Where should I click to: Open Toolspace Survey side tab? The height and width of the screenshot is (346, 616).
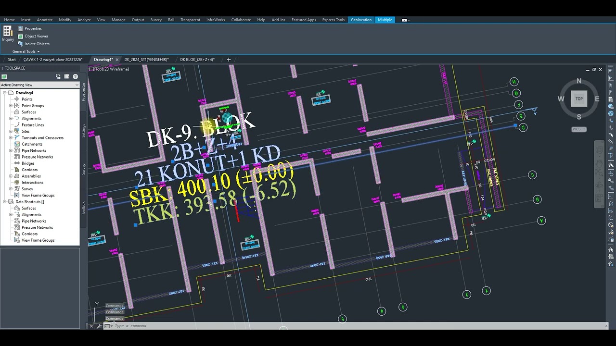tap(83, 169)
